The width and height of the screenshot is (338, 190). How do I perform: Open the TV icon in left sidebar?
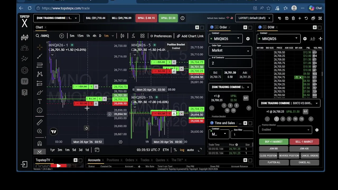pos(25,81)
